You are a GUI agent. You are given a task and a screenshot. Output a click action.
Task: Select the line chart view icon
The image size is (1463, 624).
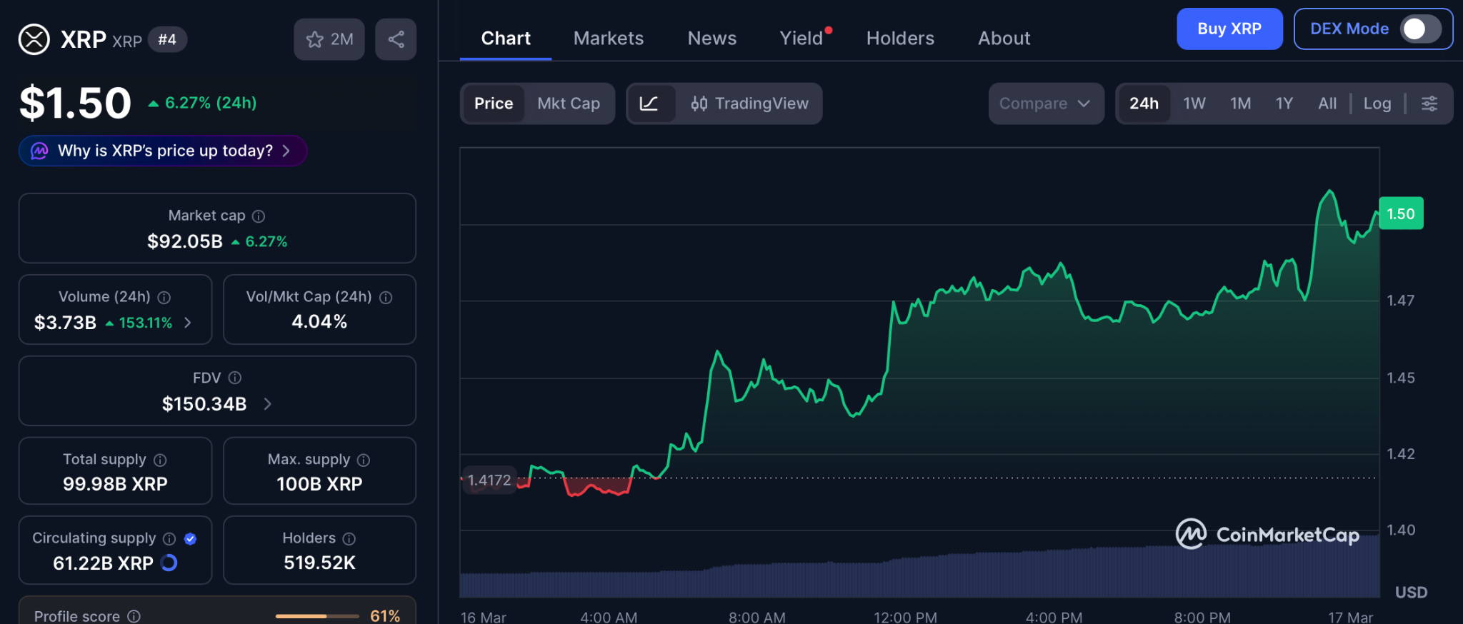click(x=649, y=104)
